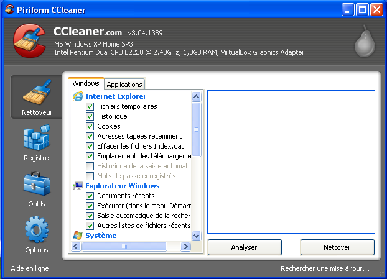Click the MS Windows XP Home SP3 text

pos(93,44)
